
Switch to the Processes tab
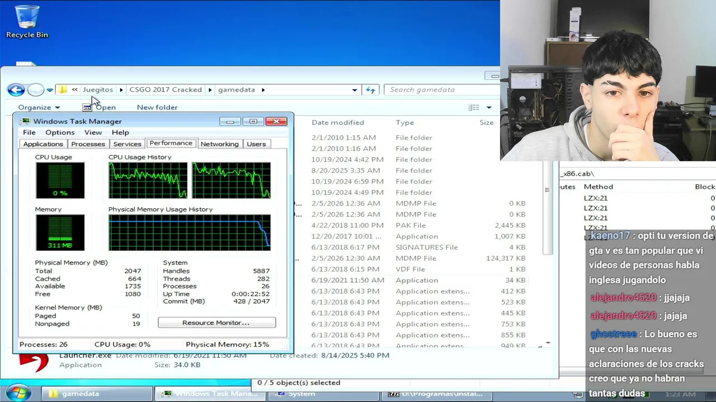pos(88,144)
